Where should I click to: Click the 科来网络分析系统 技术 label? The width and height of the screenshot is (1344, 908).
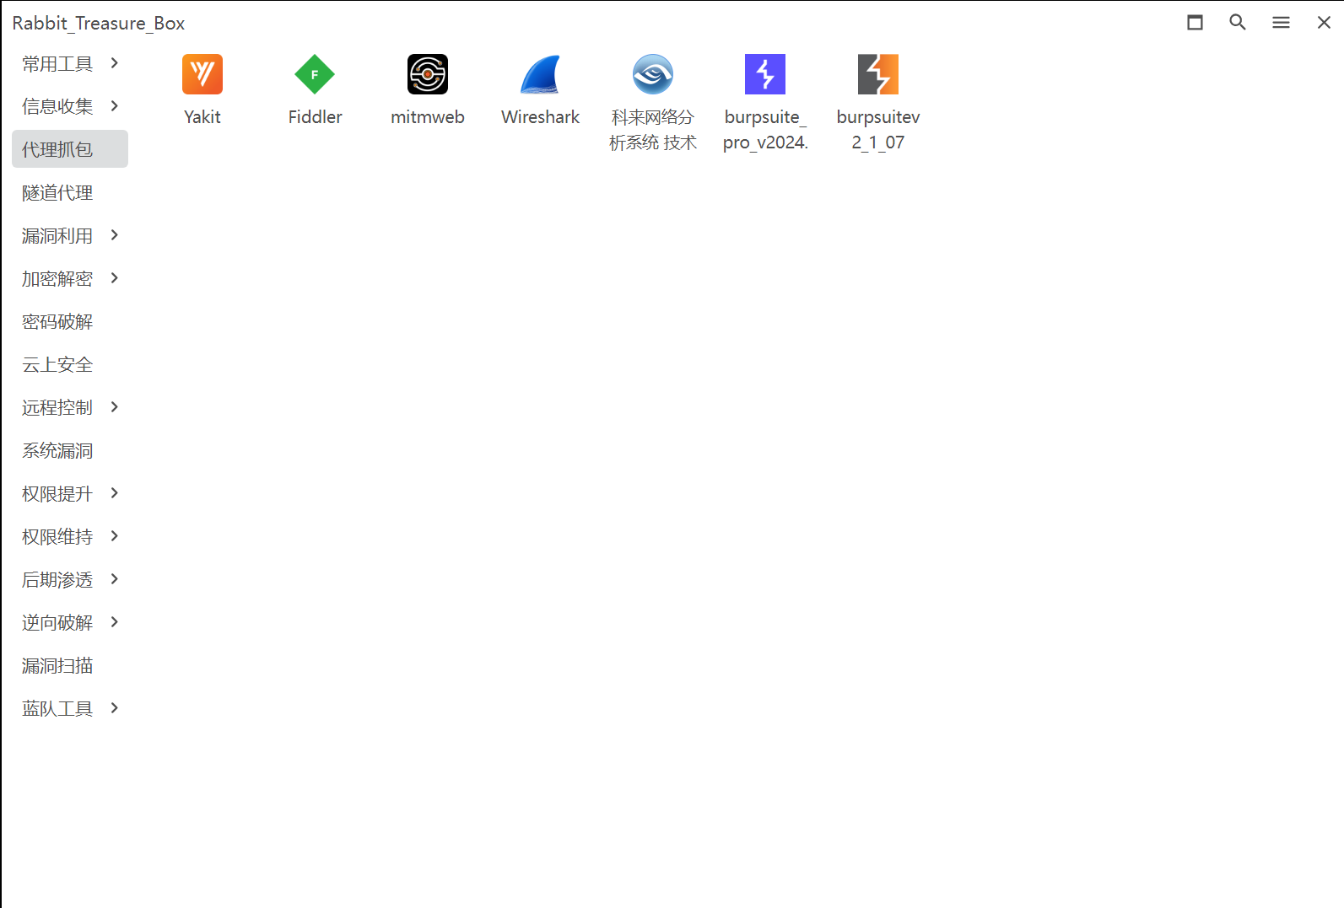click(x=653, y=130)
